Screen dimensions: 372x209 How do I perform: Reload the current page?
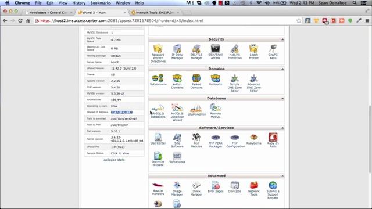(20, 21)
